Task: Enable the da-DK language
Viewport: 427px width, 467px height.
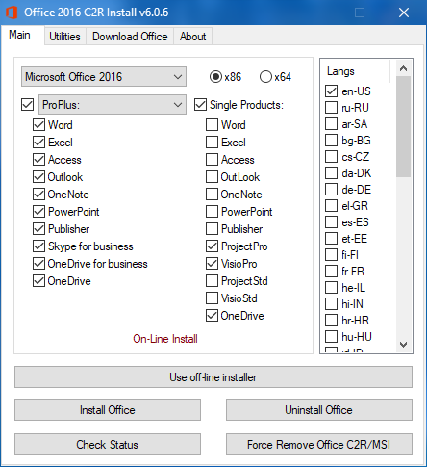Action: point(331,173)
